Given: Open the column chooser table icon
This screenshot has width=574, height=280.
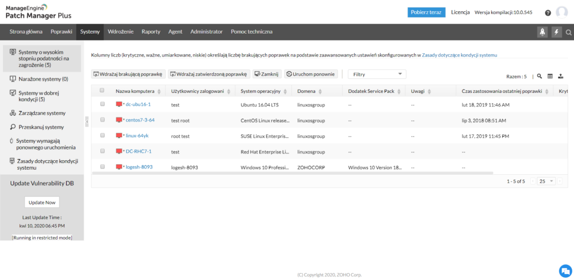Looking at the screenshot, I should pyautogui.click(x=550, y=76).
